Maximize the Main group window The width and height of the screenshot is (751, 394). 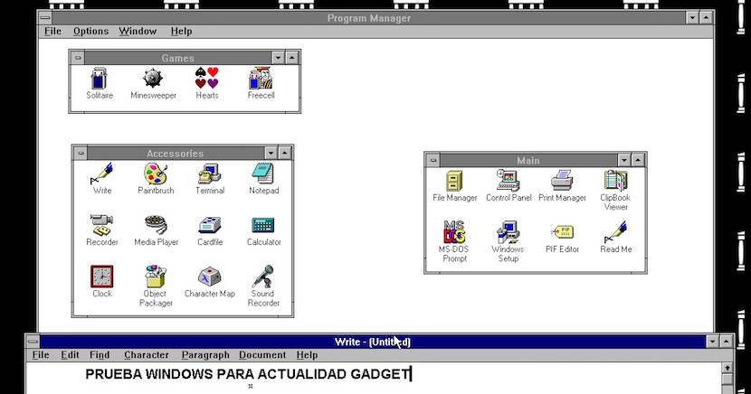pyautogui.click(x=638, y=160)
